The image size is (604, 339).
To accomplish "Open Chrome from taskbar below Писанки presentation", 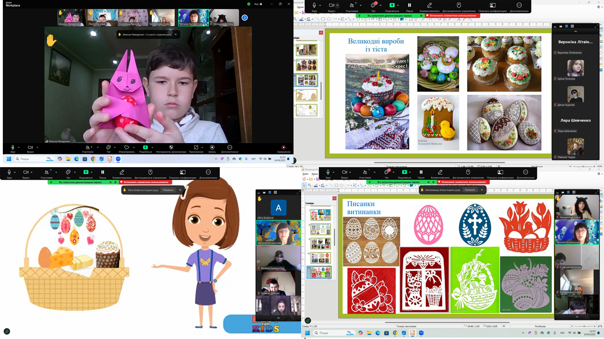I will (395, 333).
